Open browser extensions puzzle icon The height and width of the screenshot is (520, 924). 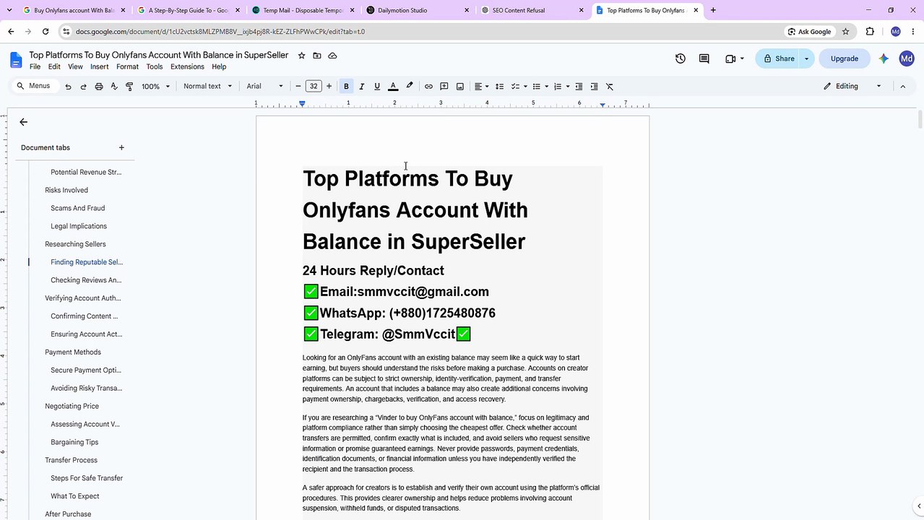tap(870, 32)
